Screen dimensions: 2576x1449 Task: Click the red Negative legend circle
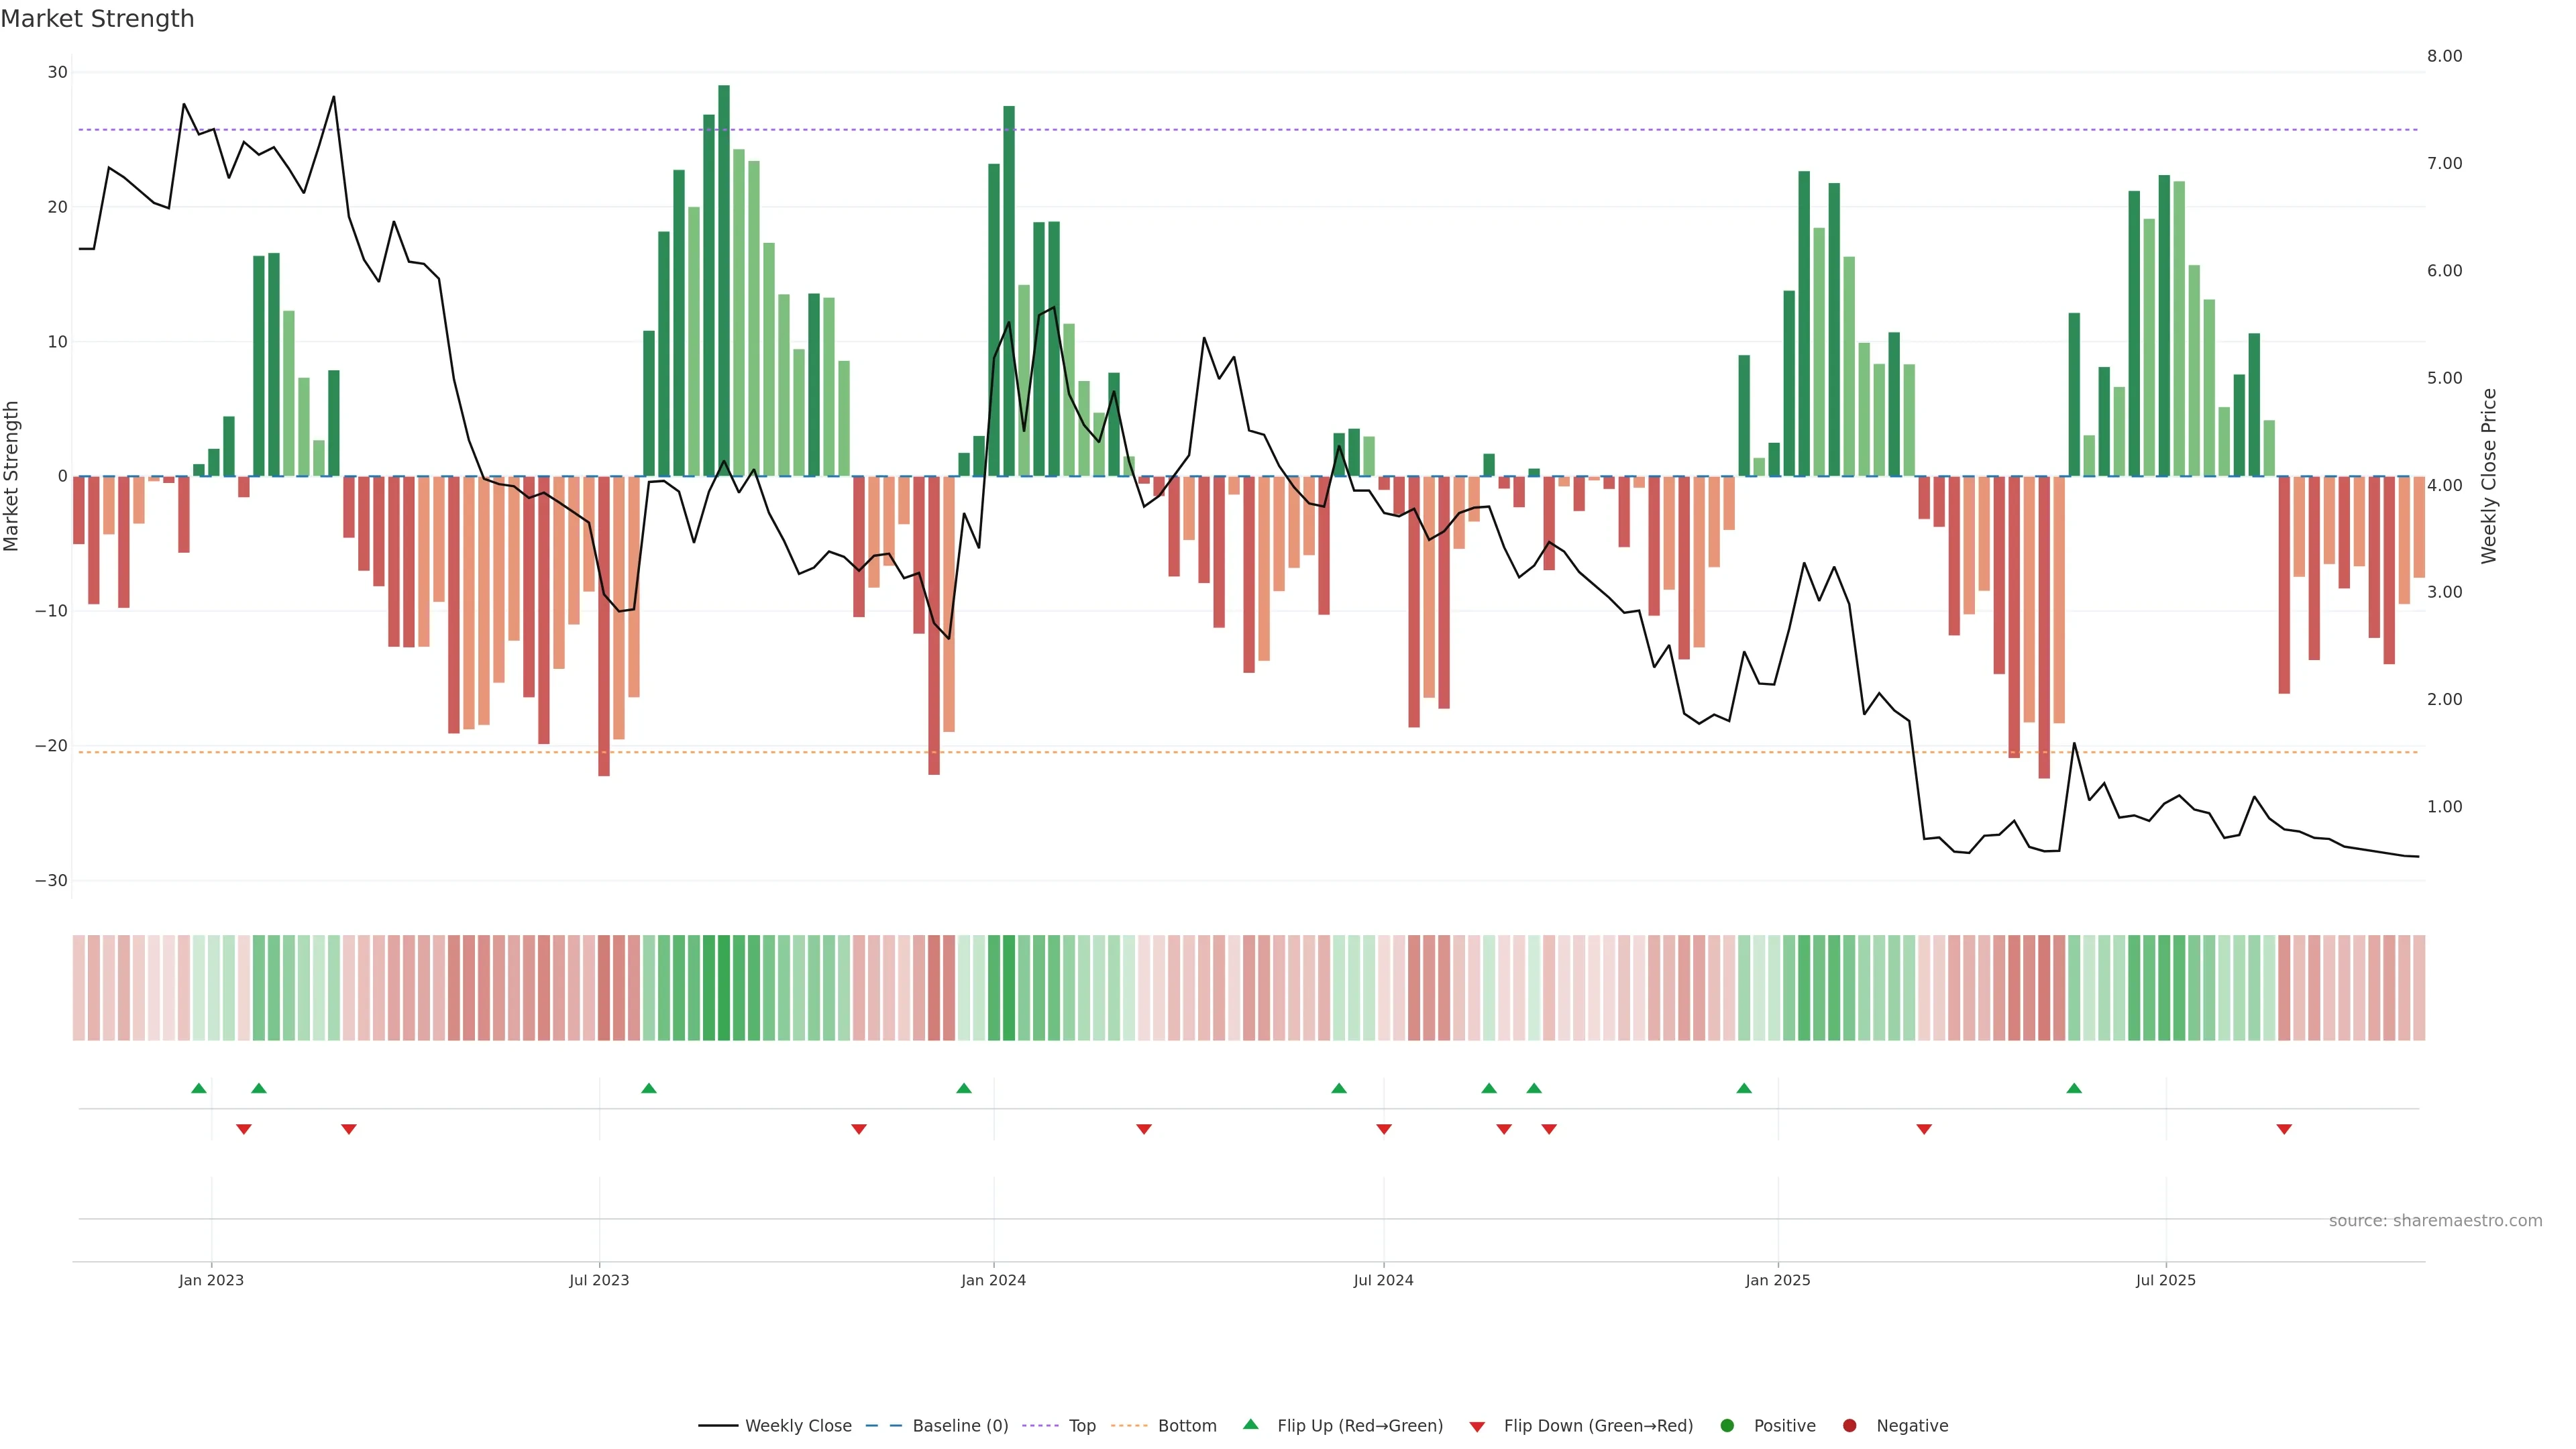coord(1849,1426)
